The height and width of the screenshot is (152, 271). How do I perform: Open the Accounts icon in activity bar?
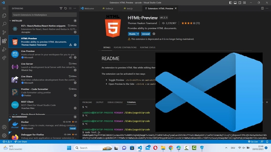pos(4,127)
